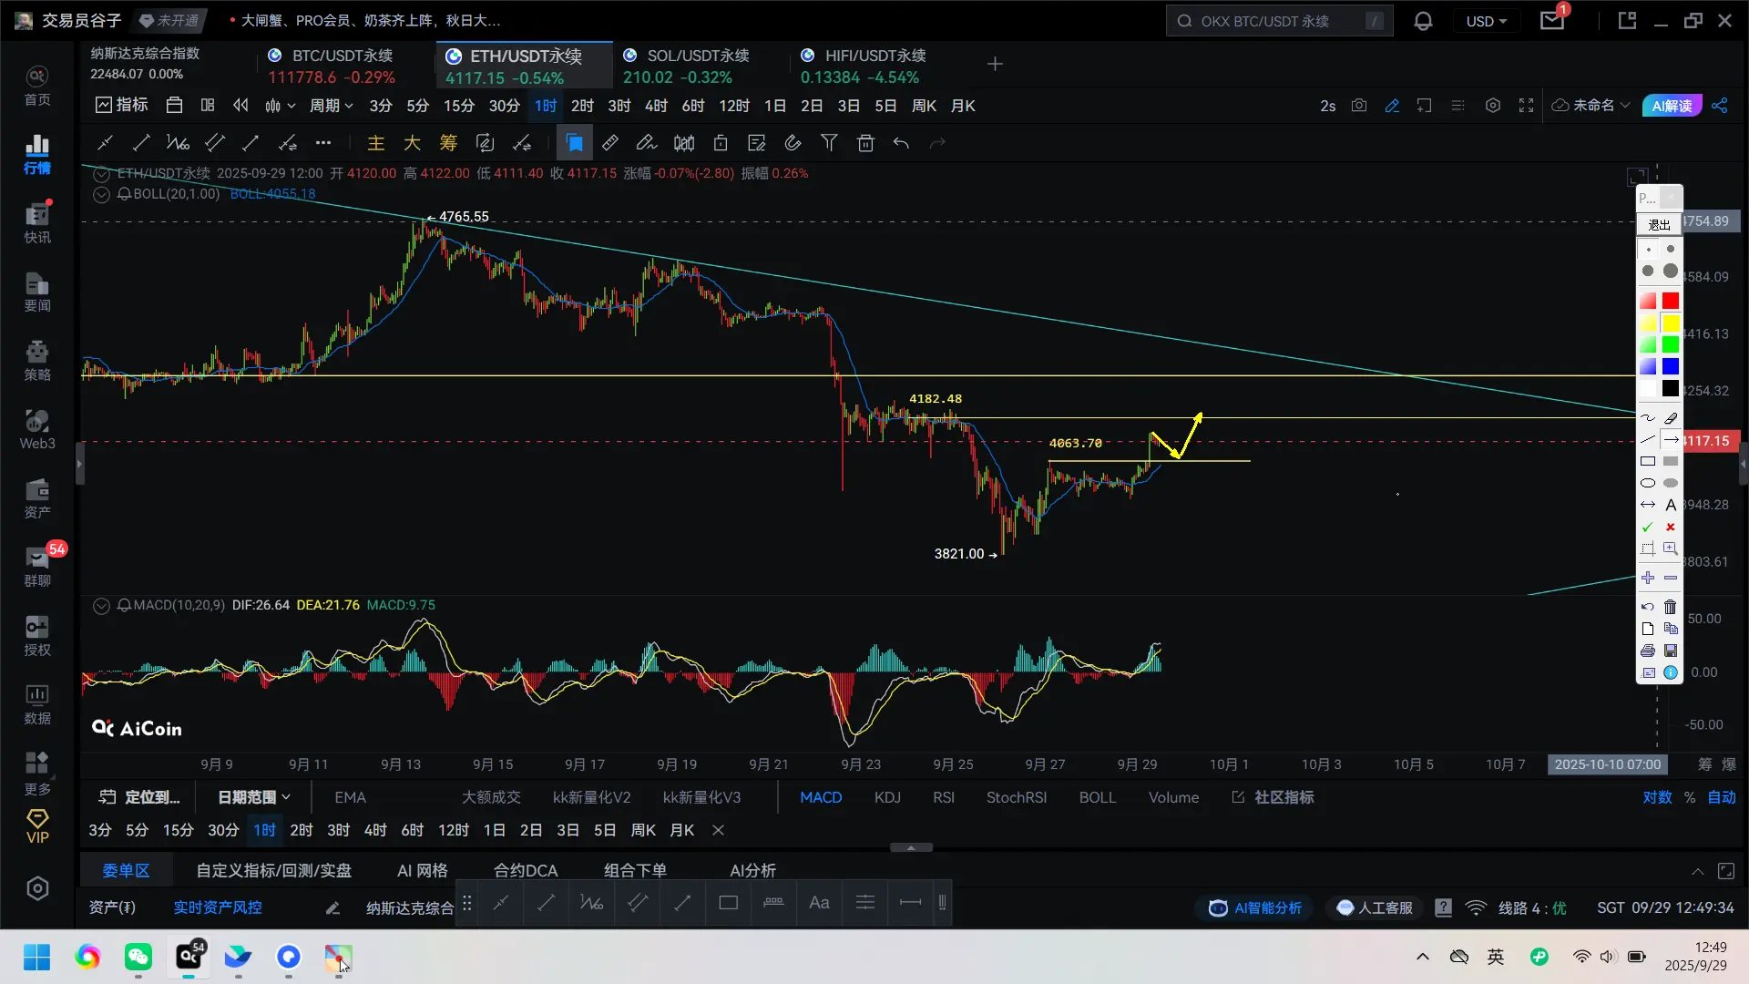This screenshot has height=984, width=1749.
Task: Open notification bell at top bar
Action: point(1423,21)
